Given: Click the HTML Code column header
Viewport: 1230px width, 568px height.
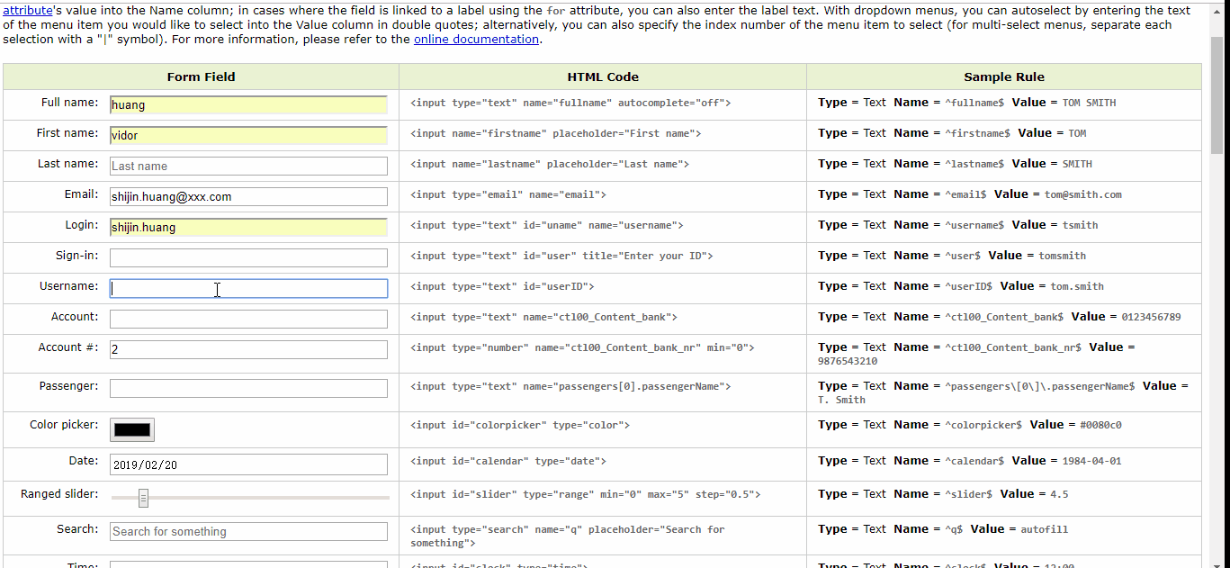Looking at the screenshot, I should point(603,77).
